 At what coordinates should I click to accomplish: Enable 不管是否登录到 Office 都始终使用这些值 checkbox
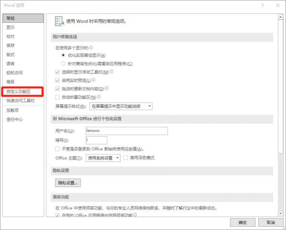pyautogui.click(x=57, y=149)
